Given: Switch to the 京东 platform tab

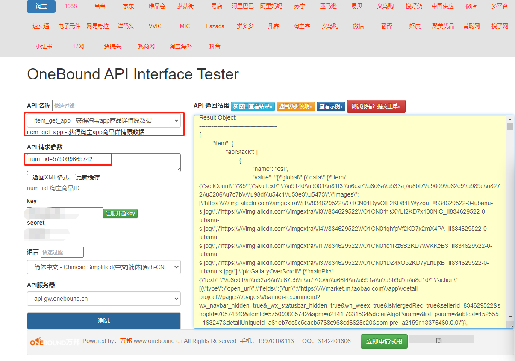Looking at the screenshot, I should (x=128, y=6).
